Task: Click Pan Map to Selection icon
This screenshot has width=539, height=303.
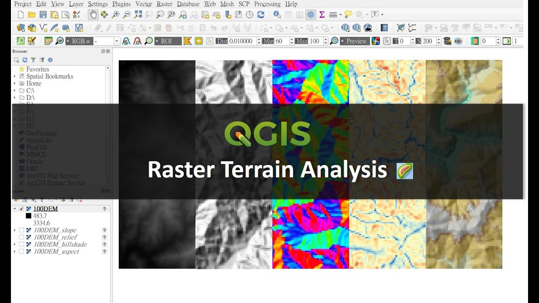Action: click(104, 15)
